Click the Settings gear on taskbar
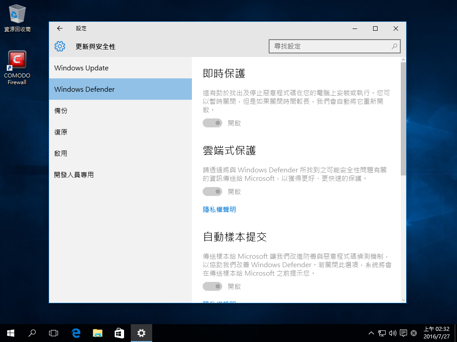 point(141,333)
